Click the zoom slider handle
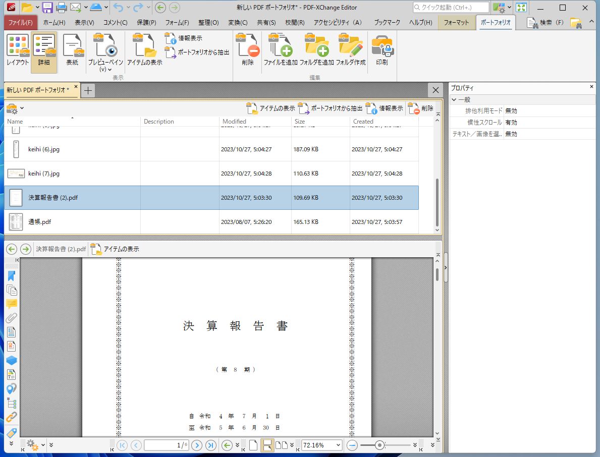600x457 pixels. click(x=379, y=445)
